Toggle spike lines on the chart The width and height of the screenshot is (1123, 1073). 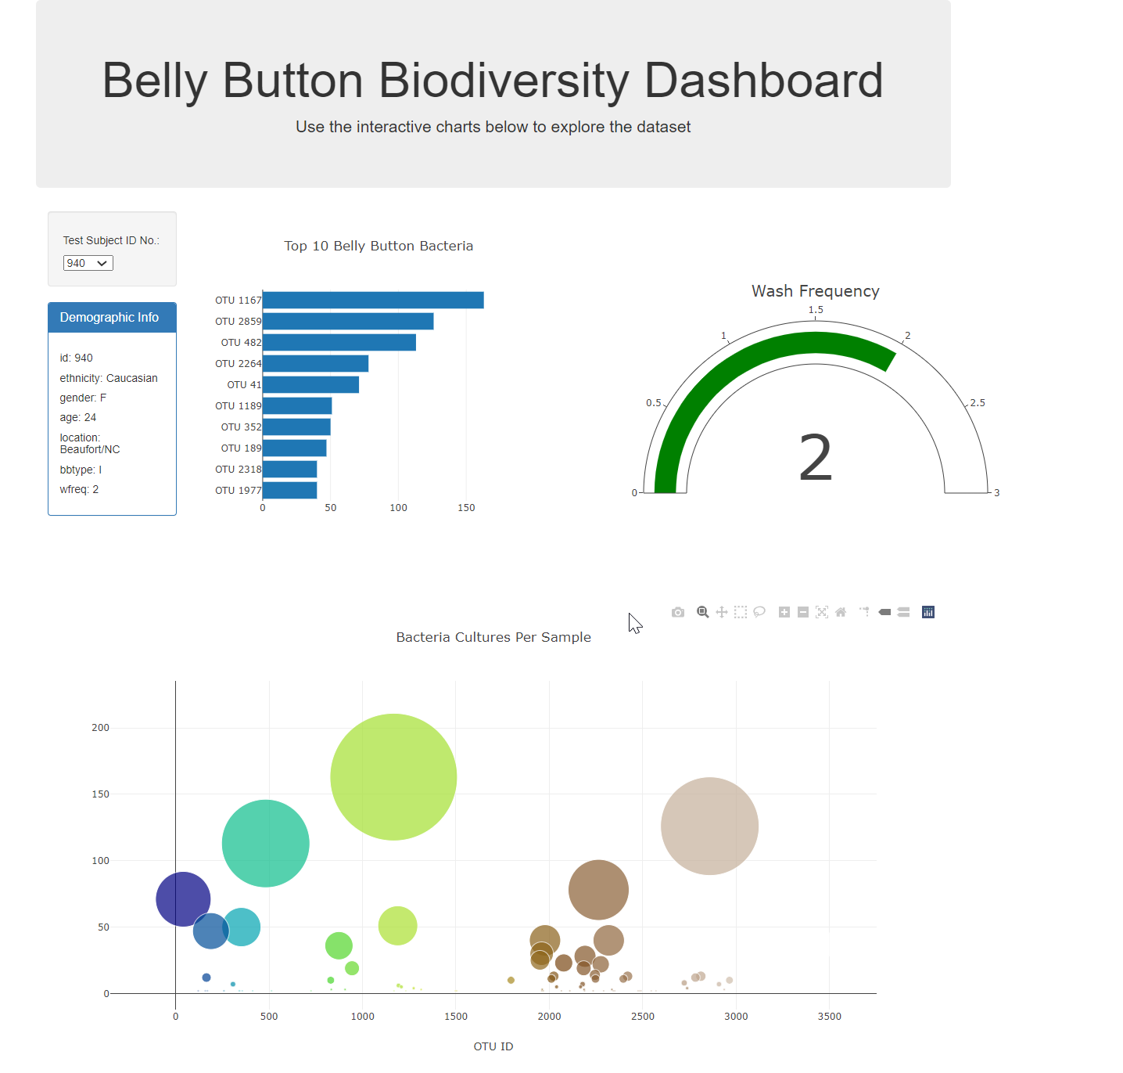[x=865, y=612]
